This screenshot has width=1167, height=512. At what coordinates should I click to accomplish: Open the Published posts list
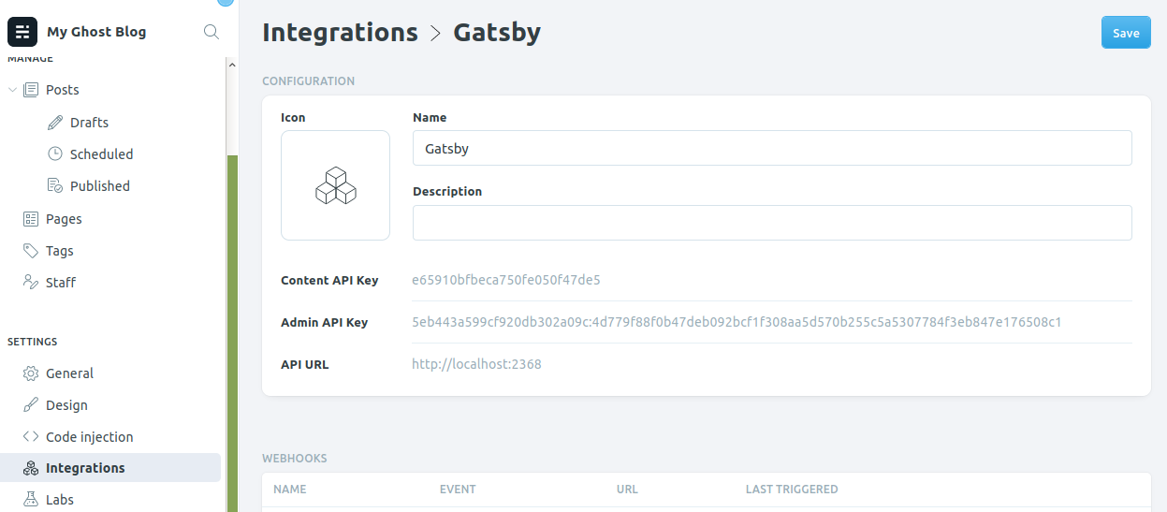point(99,186)
